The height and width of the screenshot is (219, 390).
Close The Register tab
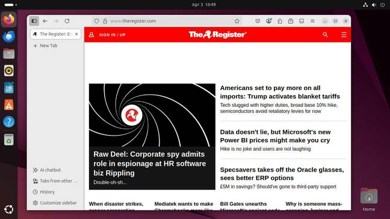(76, 34)
